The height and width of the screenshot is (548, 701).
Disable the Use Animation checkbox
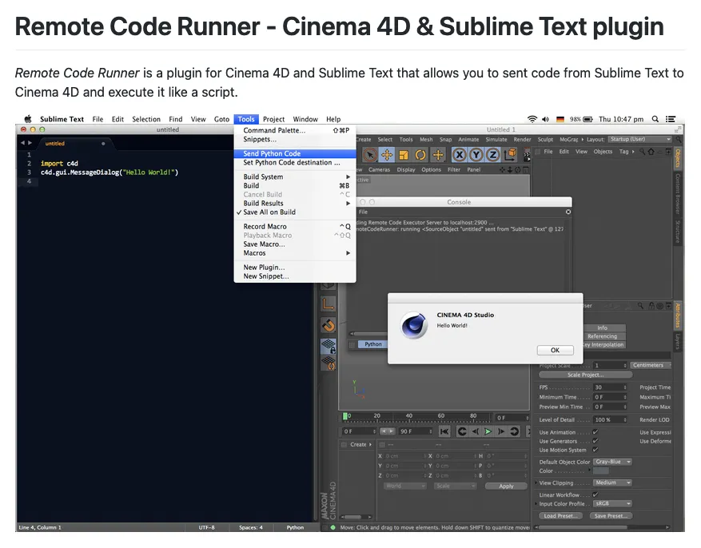click(595, 432)
